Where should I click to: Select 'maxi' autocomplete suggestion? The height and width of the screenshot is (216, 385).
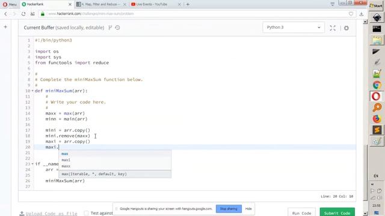pos(115,160)
